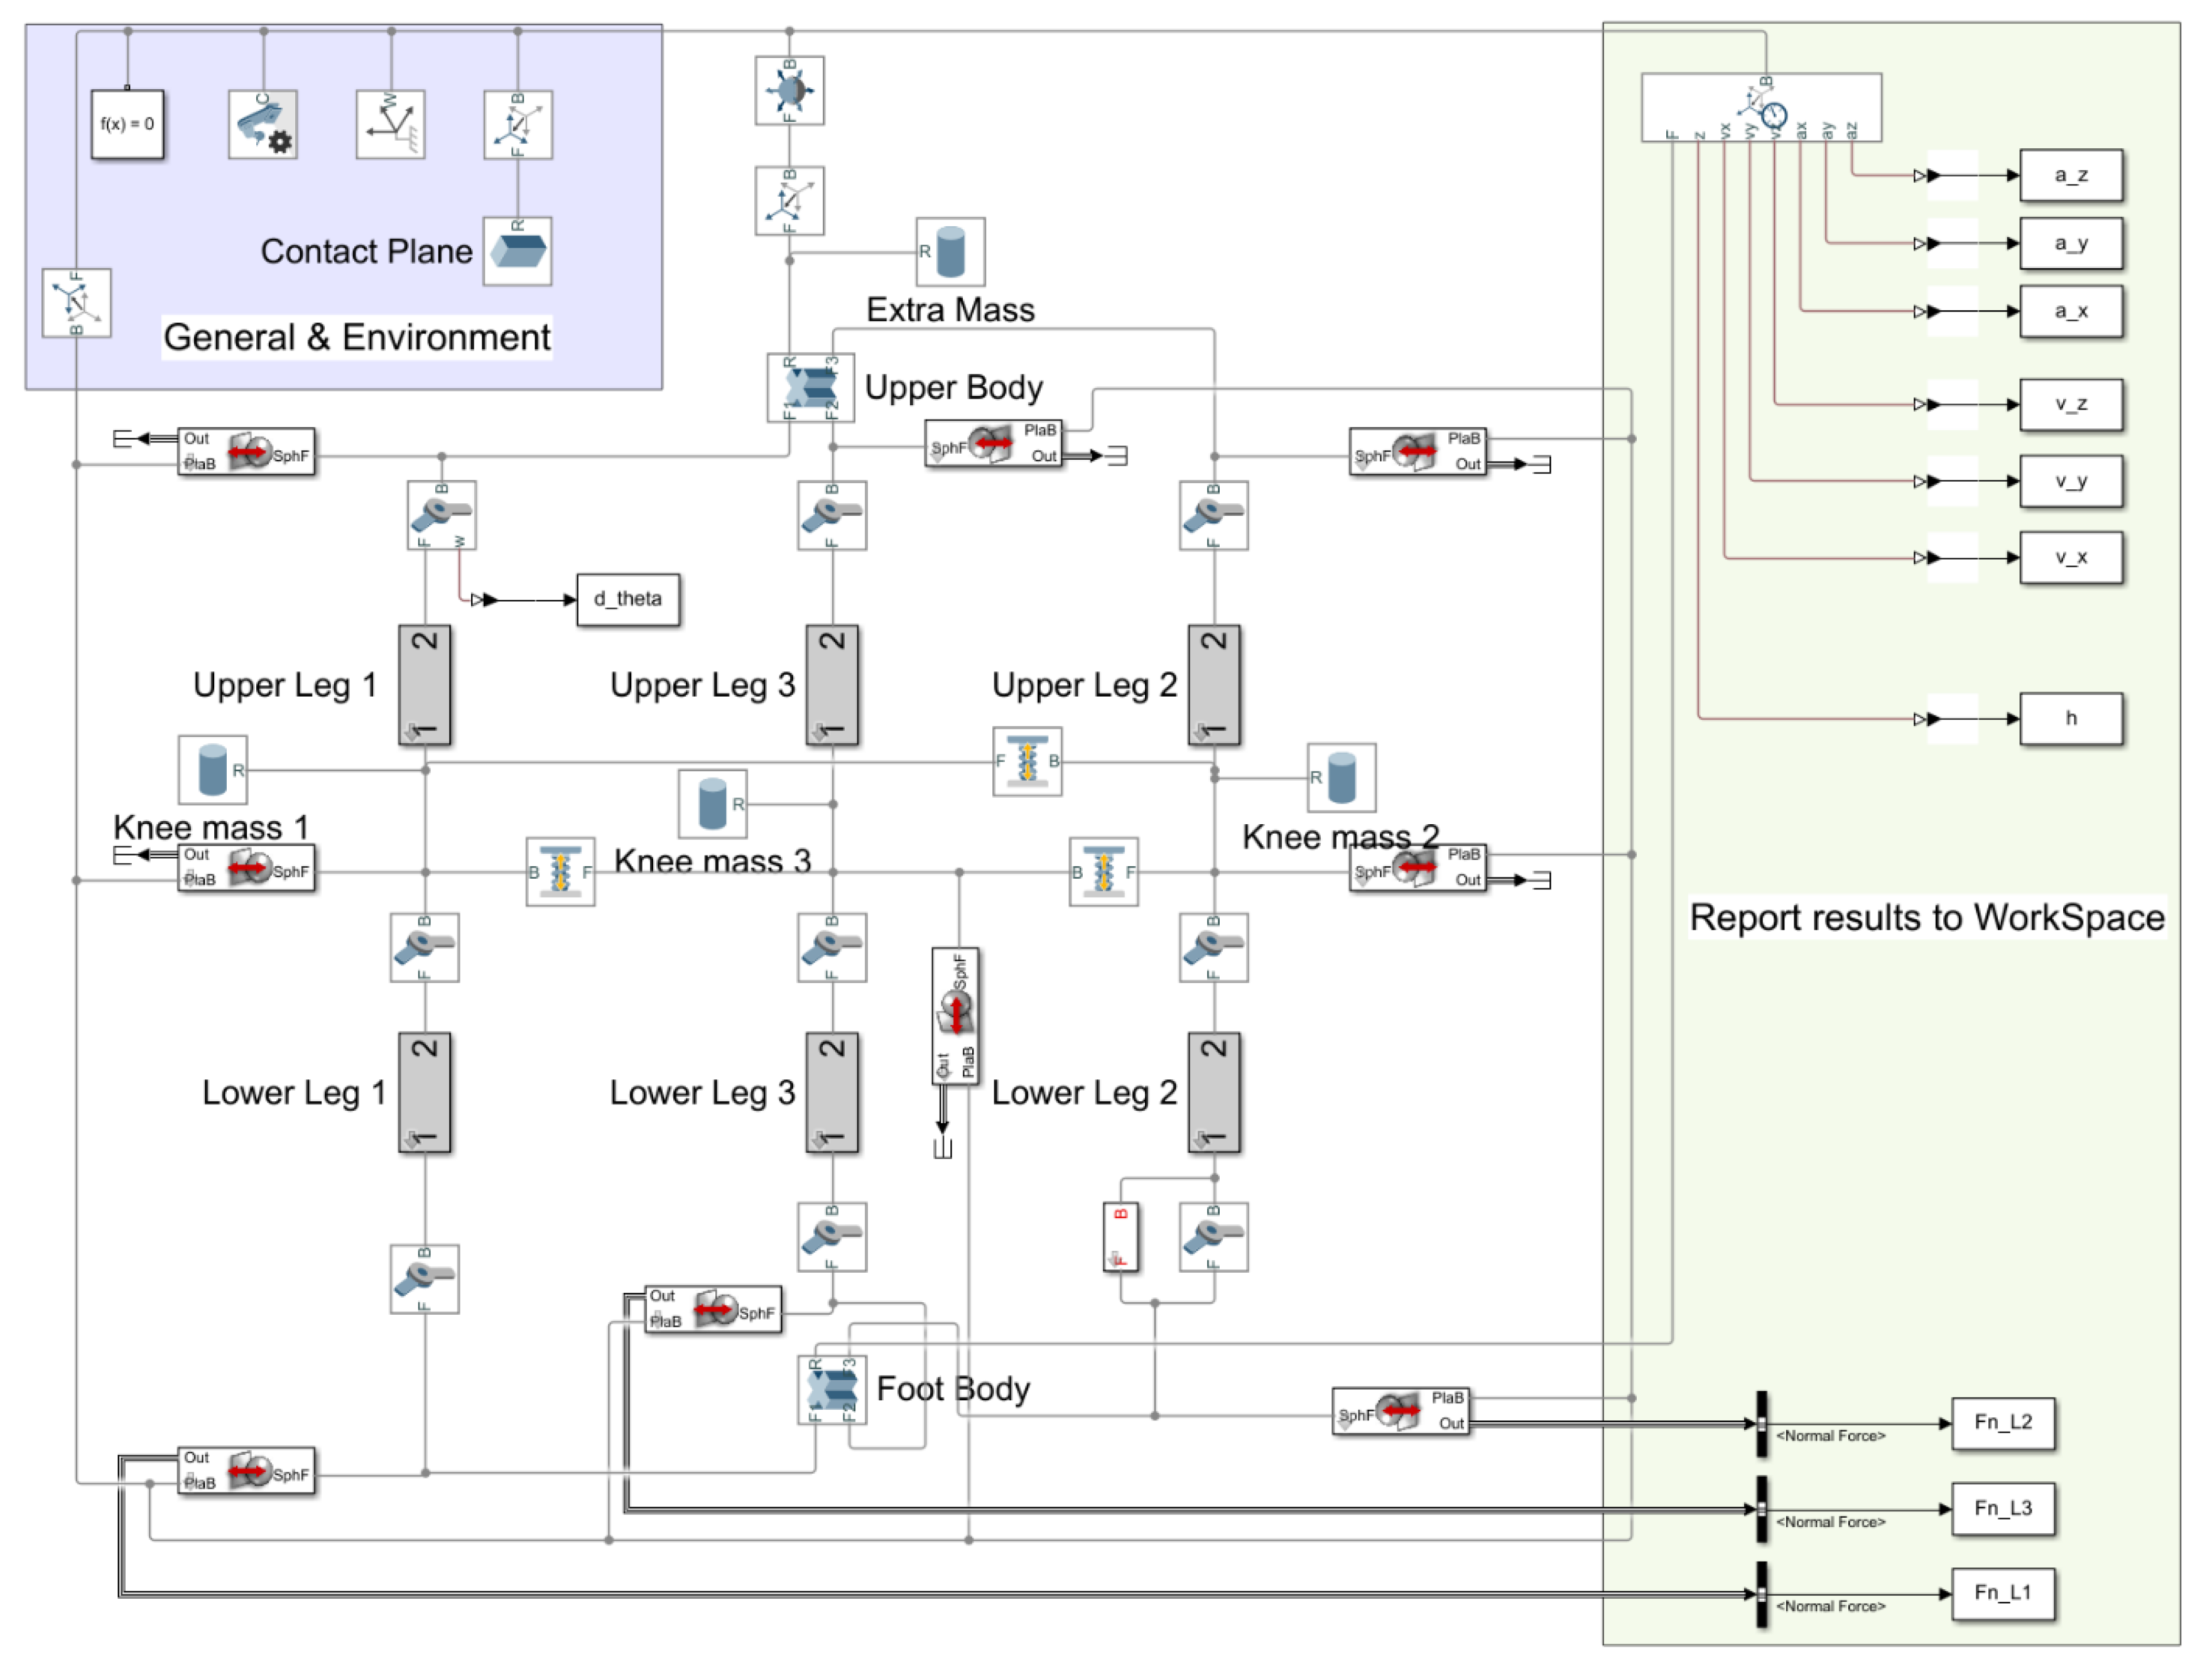Select the Extra Mass cylinder block
2212x1676 pixels.
point(950,251)
